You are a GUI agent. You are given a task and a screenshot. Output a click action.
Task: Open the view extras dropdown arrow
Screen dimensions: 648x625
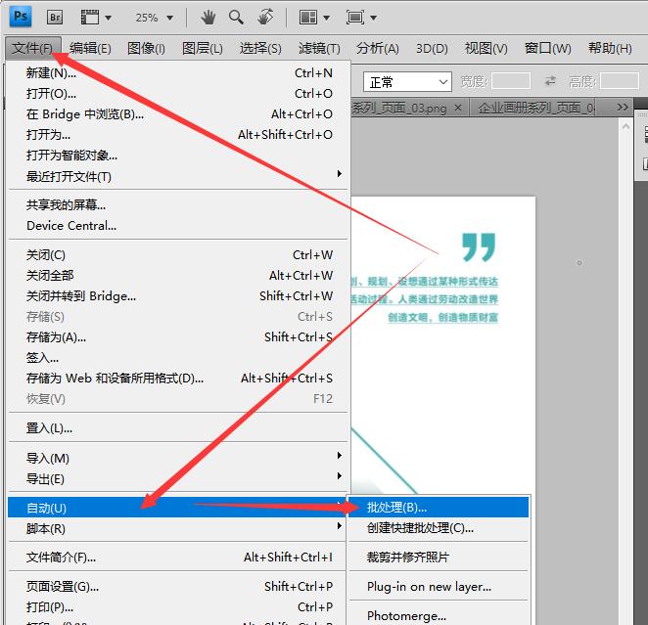coord(109,18)
